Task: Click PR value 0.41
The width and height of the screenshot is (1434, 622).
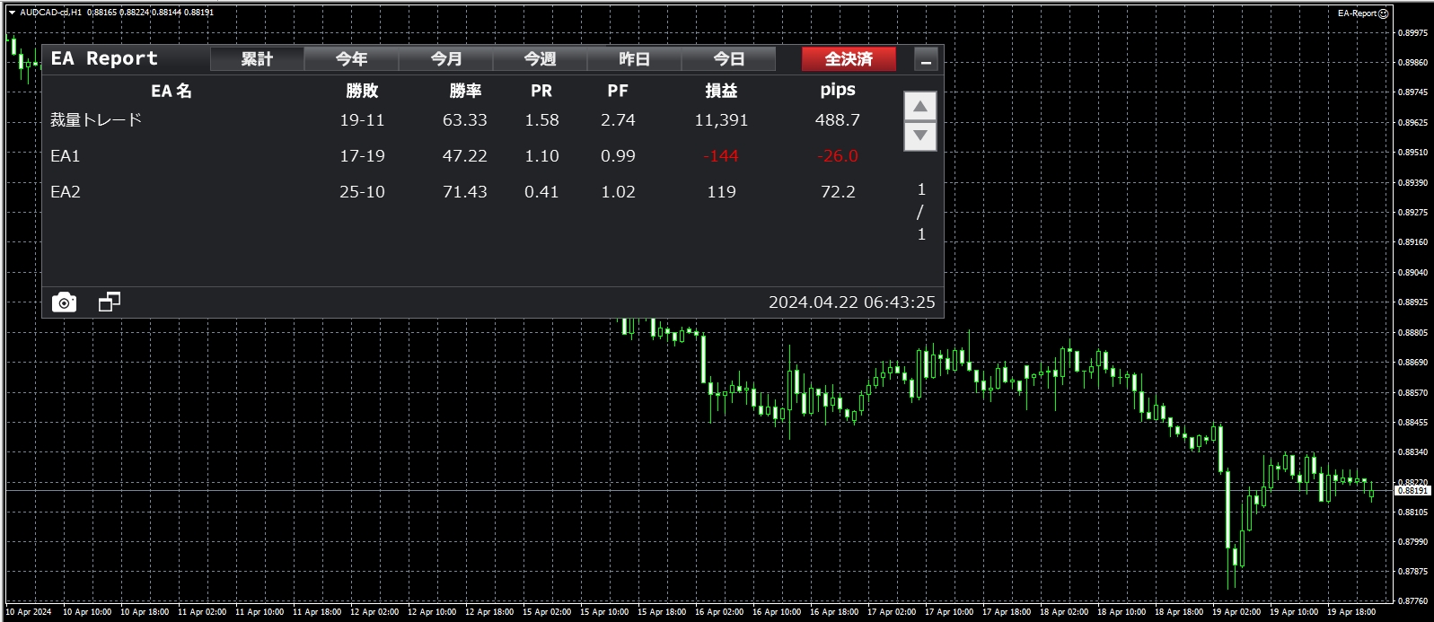Action: 541,192
